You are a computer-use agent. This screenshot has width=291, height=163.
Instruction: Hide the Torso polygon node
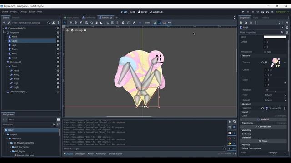pyautogui.click(x=58, y=49)
